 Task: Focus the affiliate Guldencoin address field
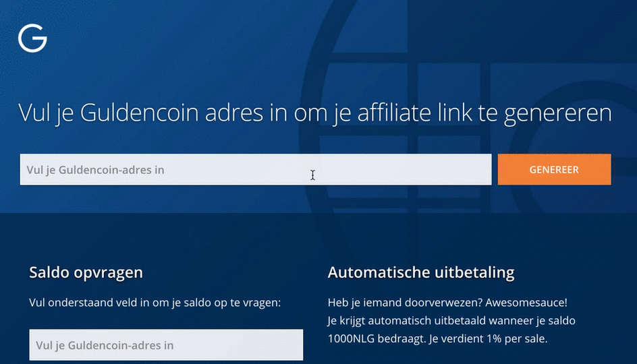256,170
